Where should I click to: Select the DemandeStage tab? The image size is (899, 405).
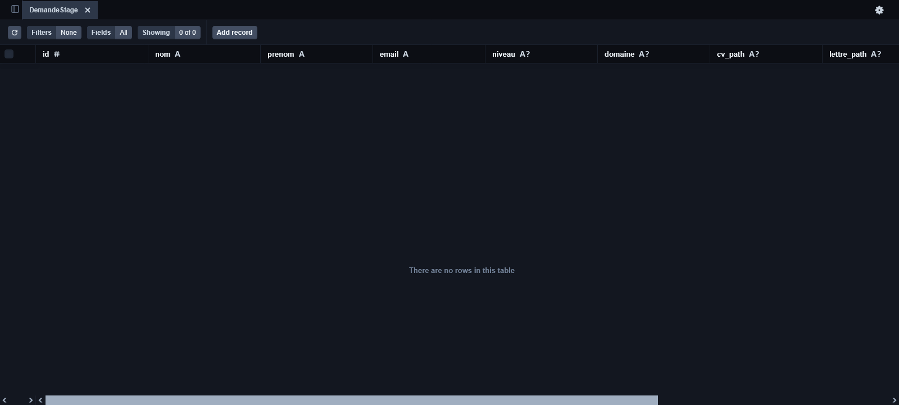53,10
